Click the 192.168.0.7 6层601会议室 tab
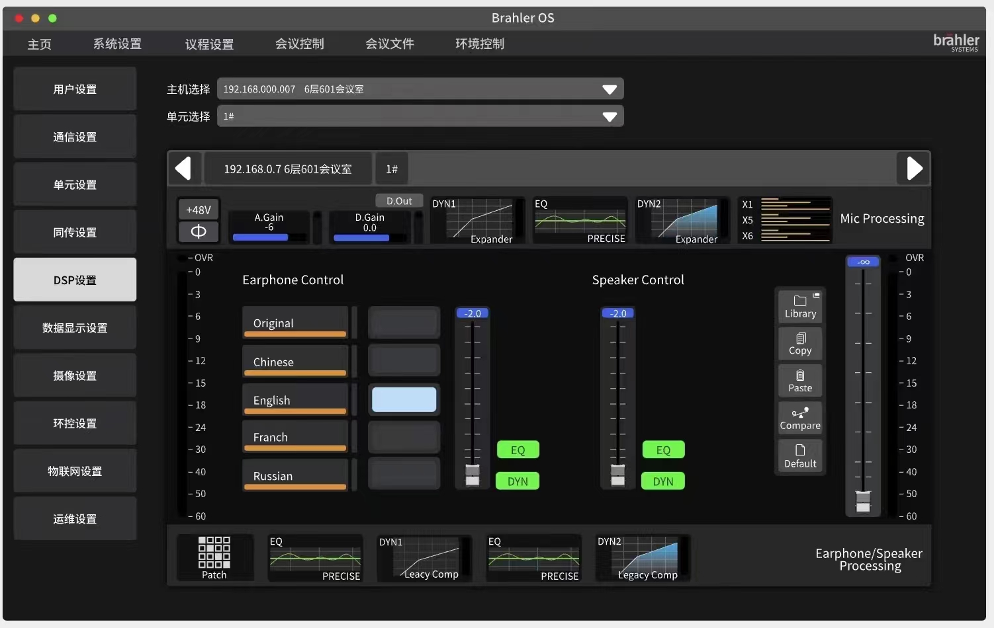Screen dimensions: 994x628 [x=288, y=169]
